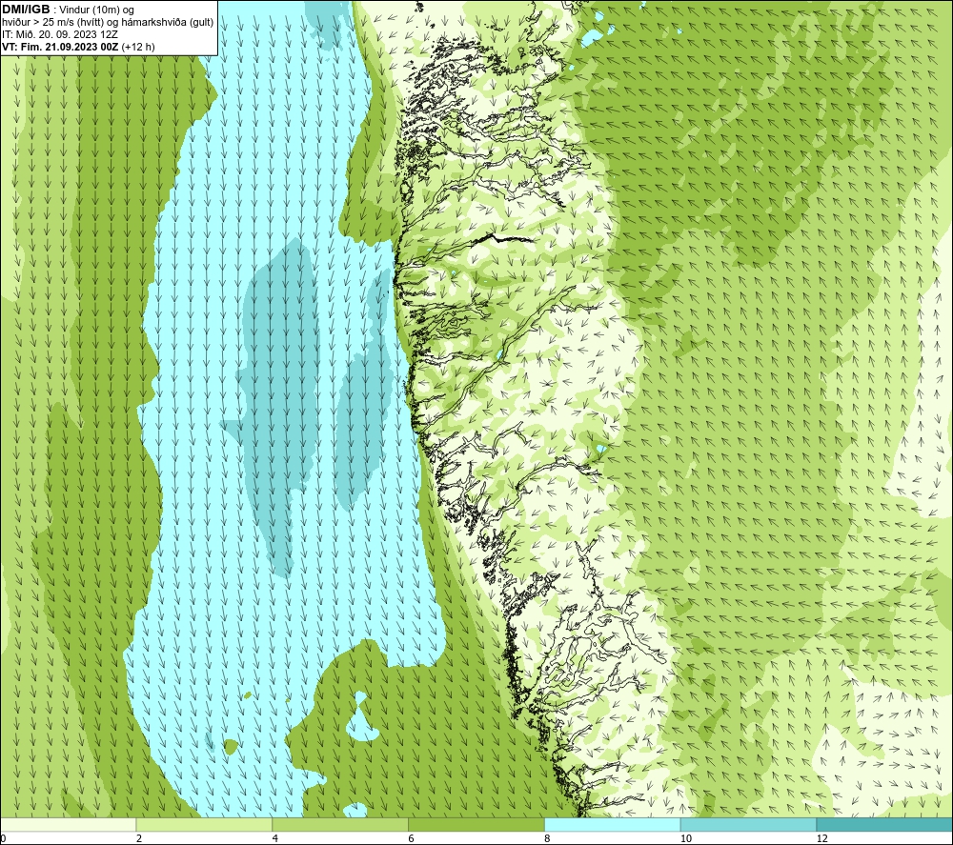
Task: Click the legend tick label '4'
Action: [x=275, y=839]
